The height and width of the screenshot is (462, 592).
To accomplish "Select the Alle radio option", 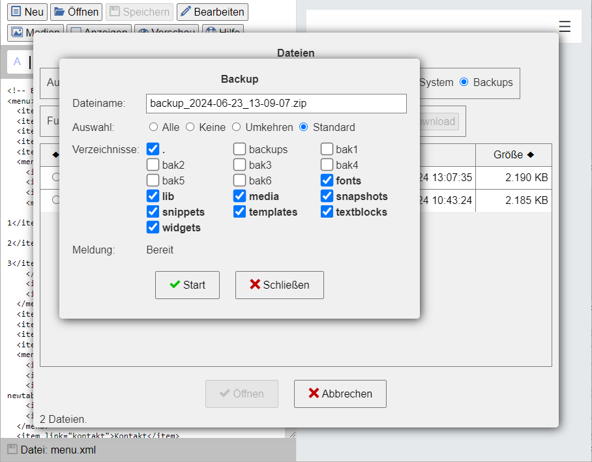I will (154, 127).
